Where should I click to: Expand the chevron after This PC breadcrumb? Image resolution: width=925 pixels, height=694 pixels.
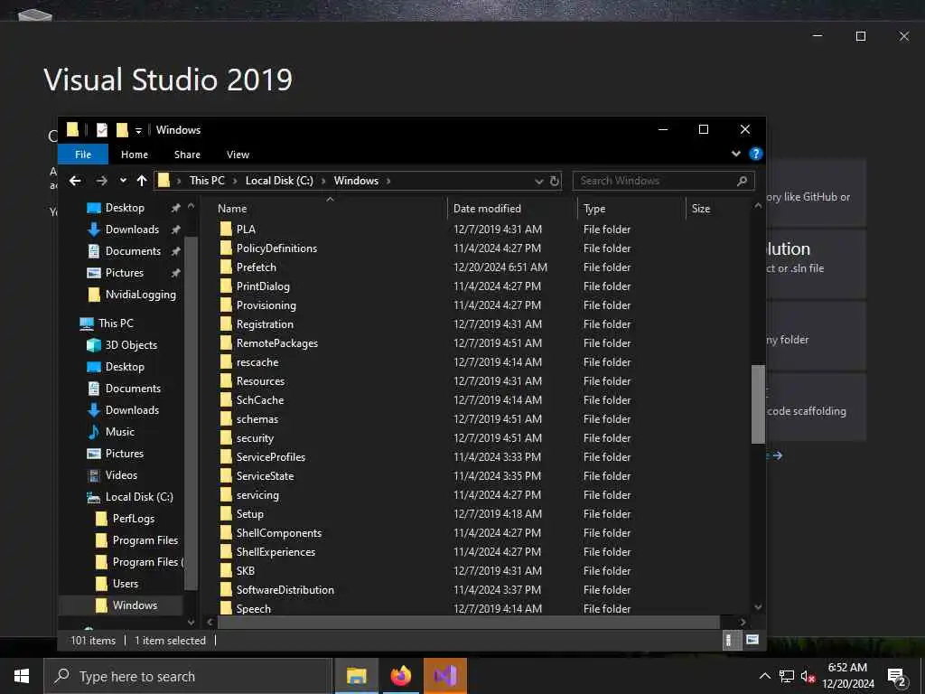click(x=234, y=181)
